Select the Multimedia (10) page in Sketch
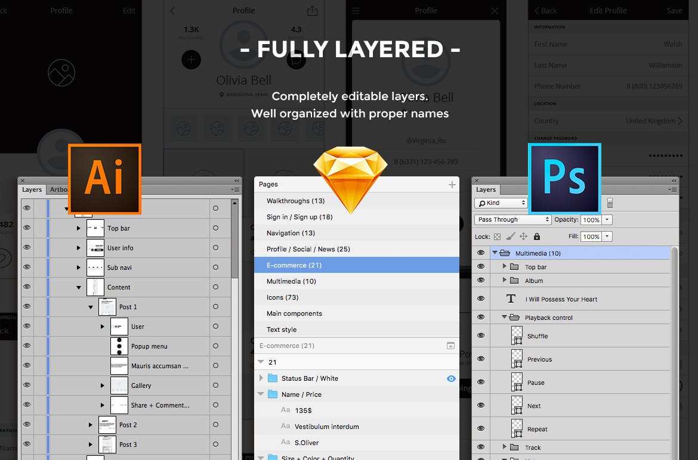The width and height of the screenshot is (698, 460). 291,281
